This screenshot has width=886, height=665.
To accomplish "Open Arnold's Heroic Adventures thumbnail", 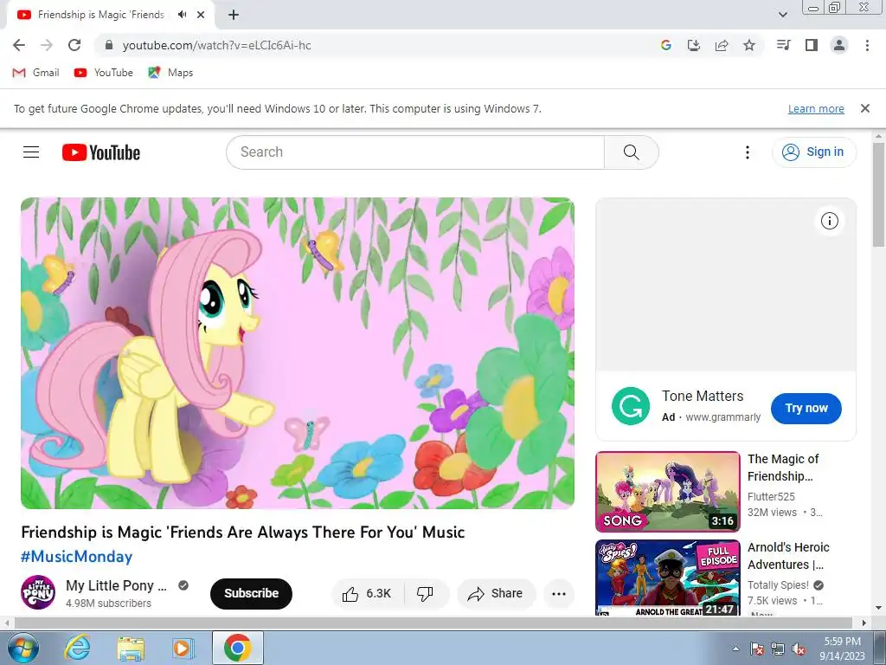I will (668, 578).
